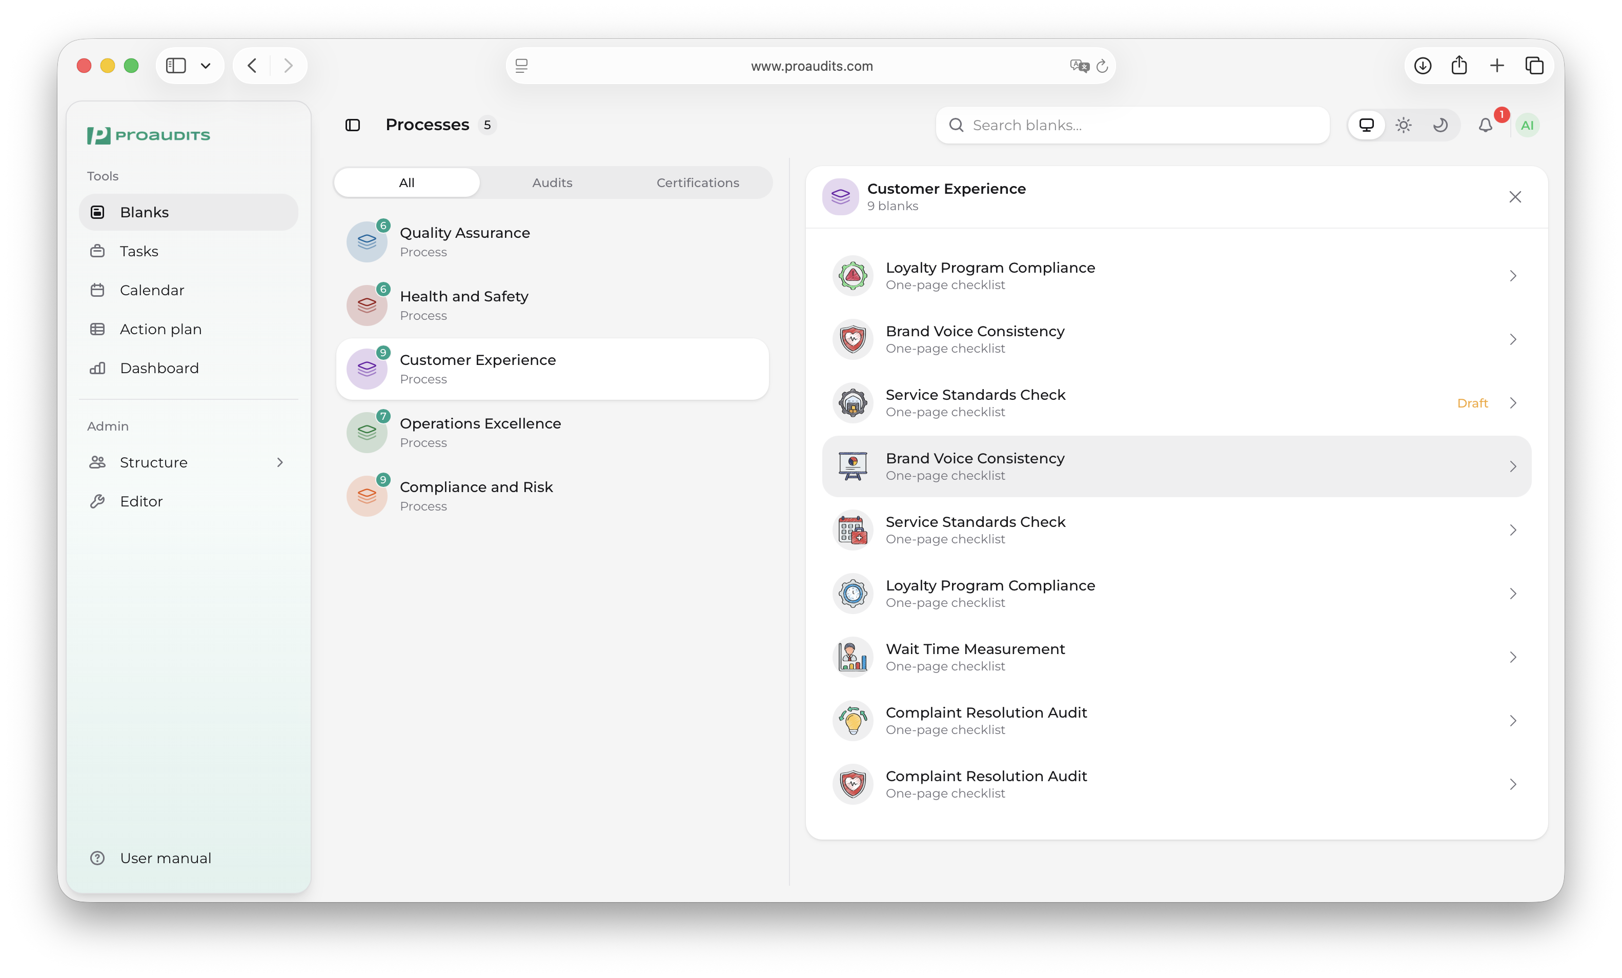The image size is (1622, 978).
Task: Open the Editor admin page
Action: click(x=188, y=501)
